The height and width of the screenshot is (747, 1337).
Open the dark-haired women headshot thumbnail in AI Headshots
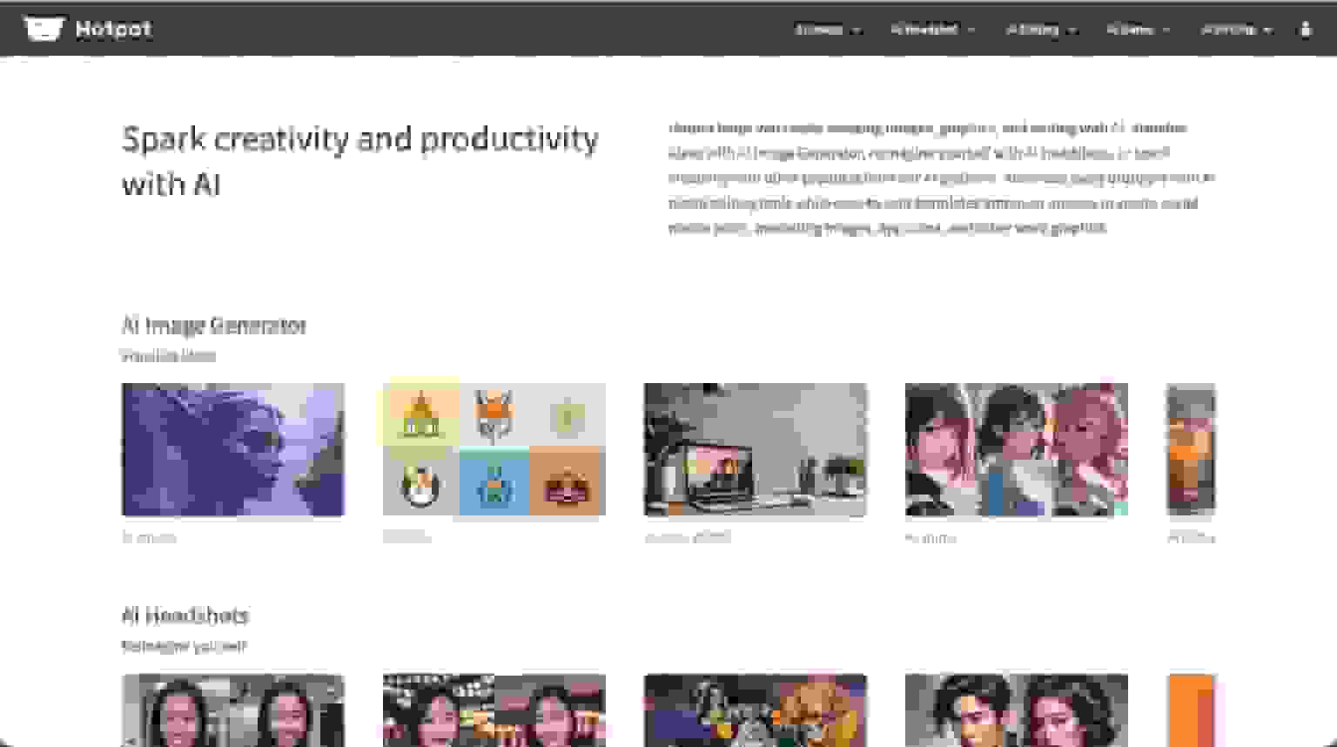point(494,710)
